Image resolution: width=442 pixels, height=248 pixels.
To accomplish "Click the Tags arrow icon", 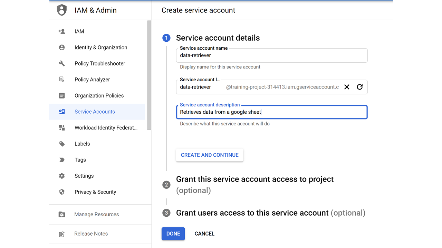I will pyautogui.click(x=61, y=159).
